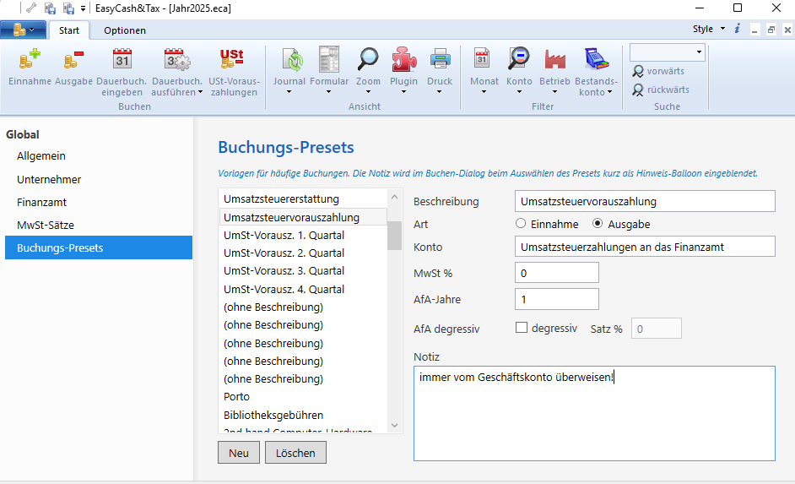This screenshot has width=795, height=484.
Task: Select the Einnahme radio button
Action: [521, 223]
